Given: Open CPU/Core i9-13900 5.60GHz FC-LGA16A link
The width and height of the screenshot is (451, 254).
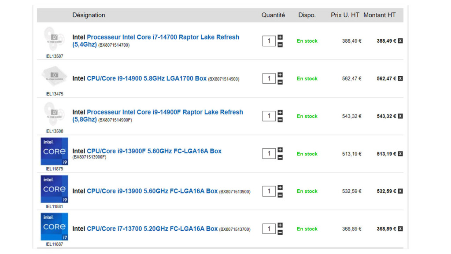Looking at the screenshot, I should coord(152,191).
